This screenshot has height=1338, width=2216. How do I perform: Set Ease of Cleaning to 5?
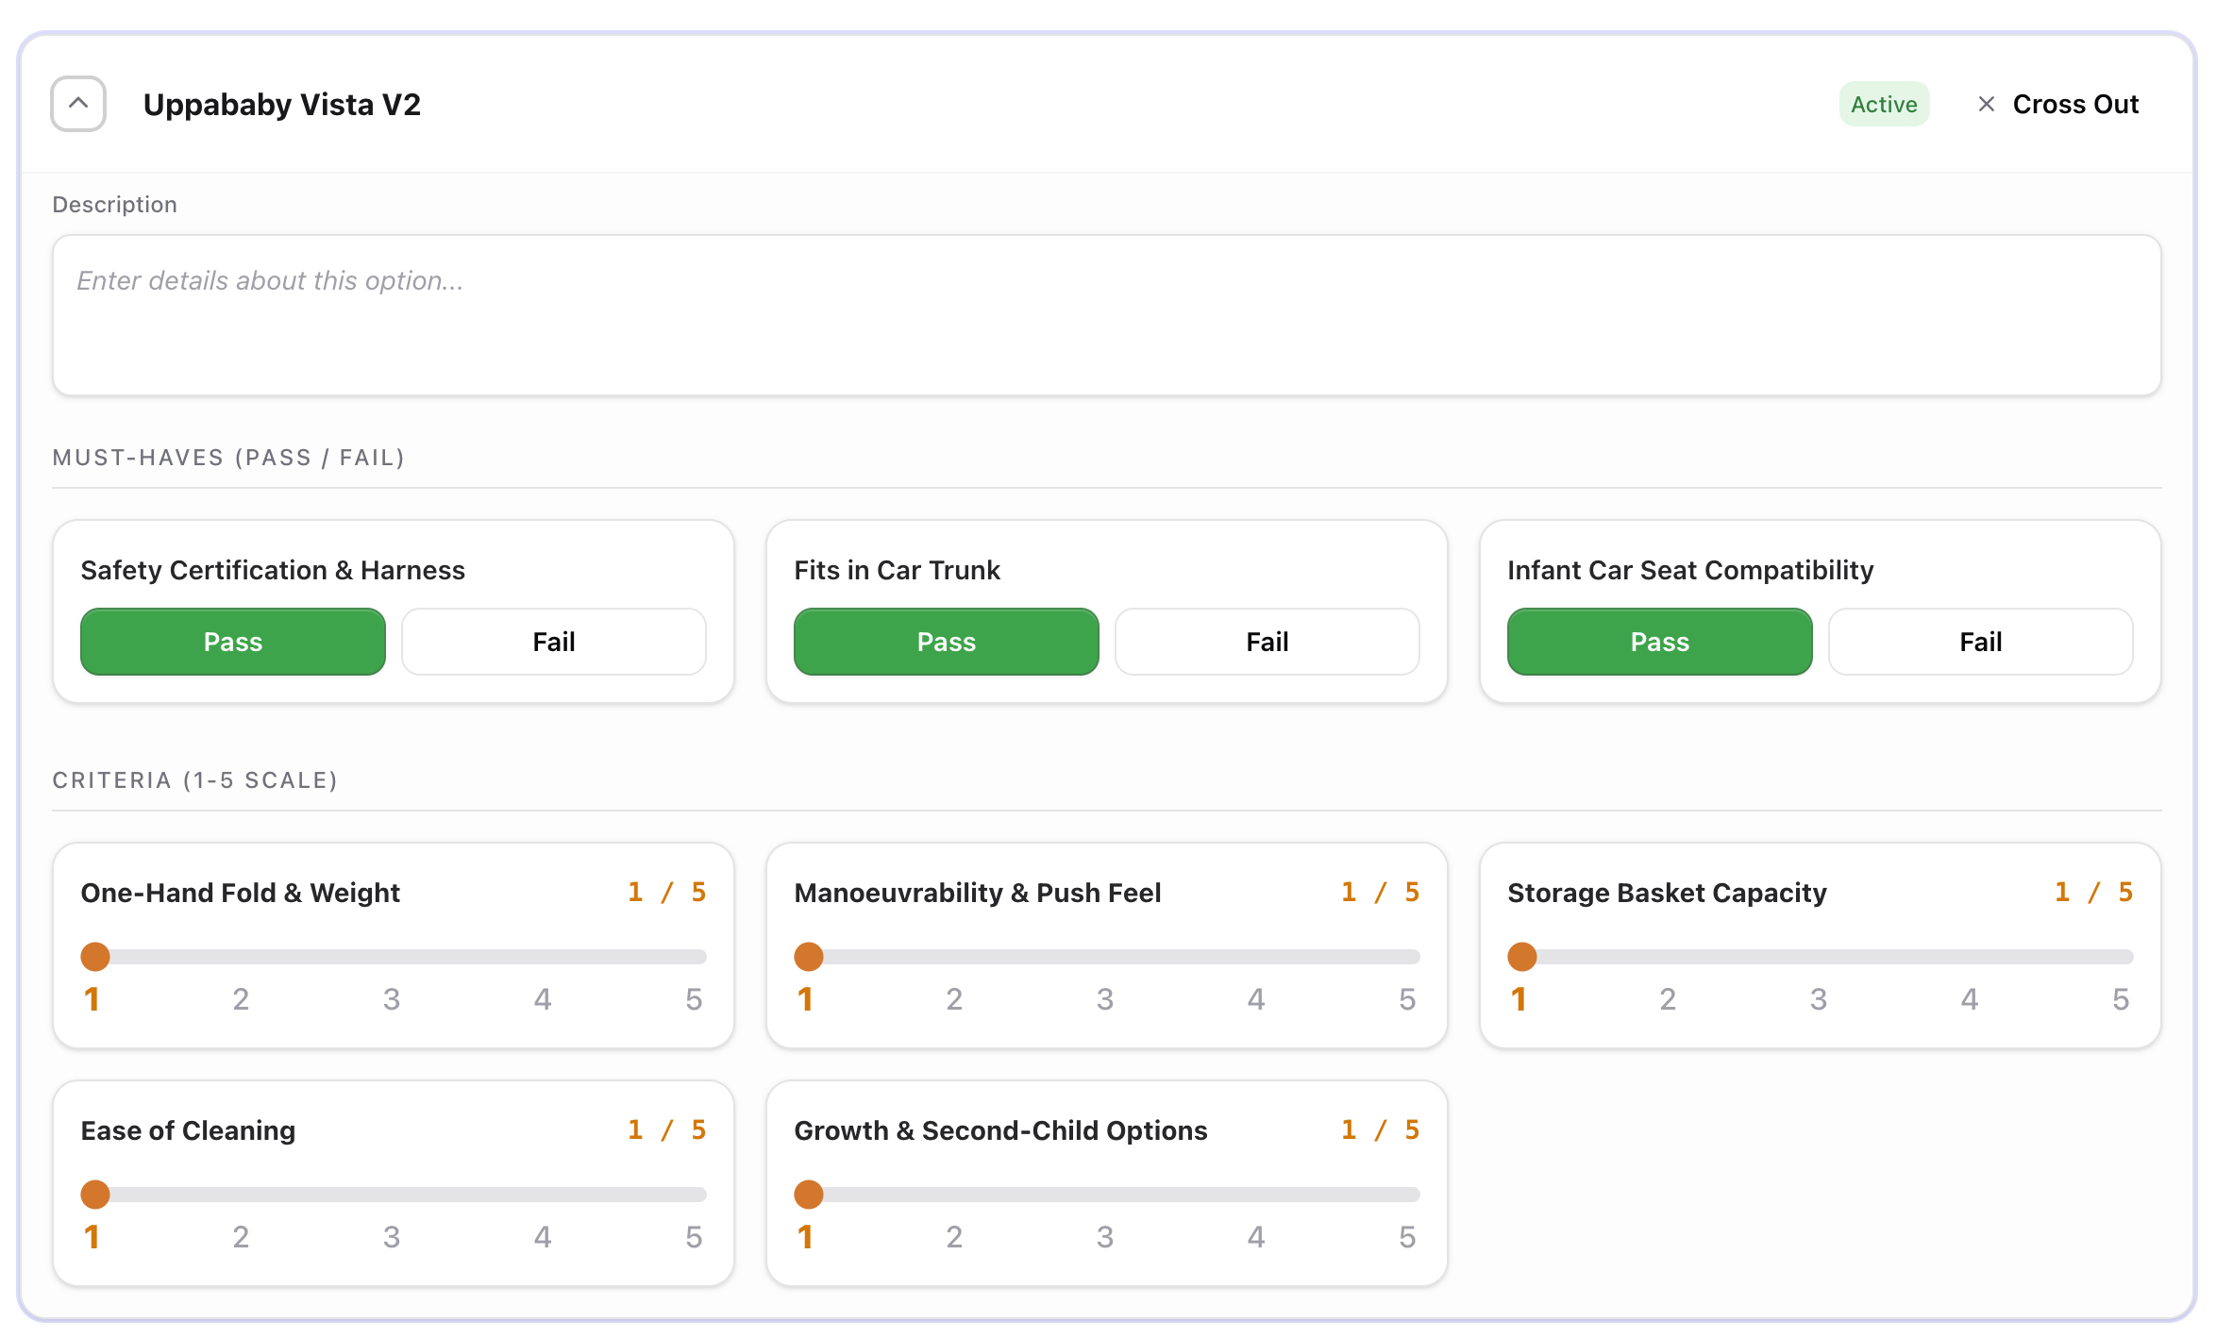pos(694,1236)
